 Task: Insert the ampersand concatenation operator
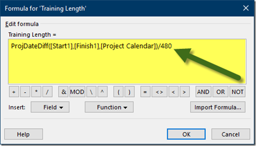64,92
